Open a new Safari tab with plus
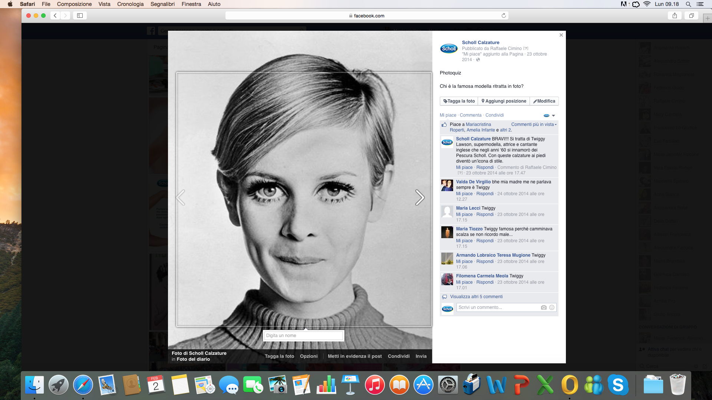 pyautogui.click(x=707, y=18)
